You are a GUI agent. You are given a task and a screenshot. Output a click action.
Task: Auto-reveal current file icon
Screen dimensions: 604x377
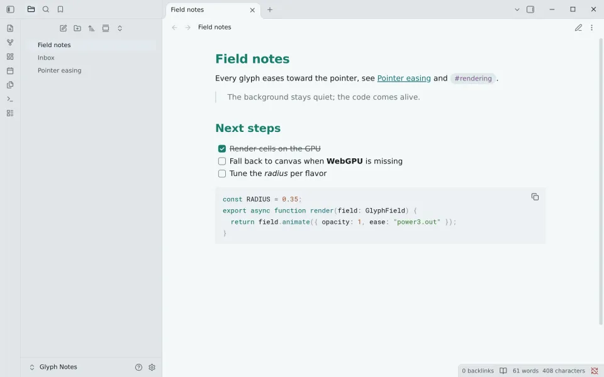click(106, 28)
